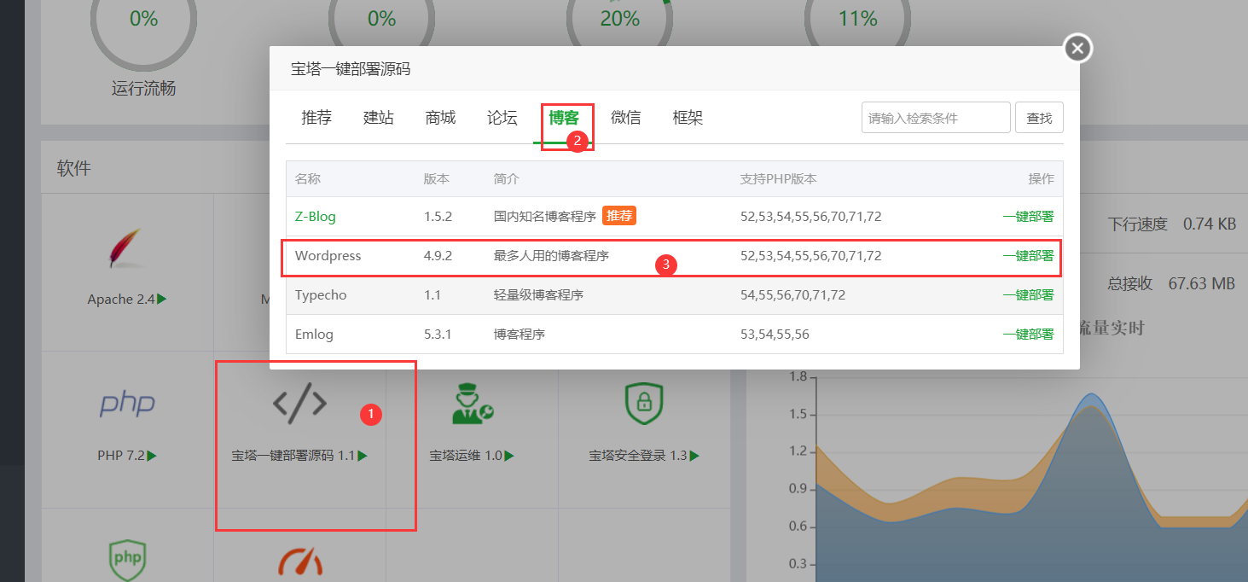Image resolution: width=1248 pixels, height=582 pixels.
Task: Click the 推荐 badge in Z-Blog row
Action: pyautogui.click(x=619, y=216)
